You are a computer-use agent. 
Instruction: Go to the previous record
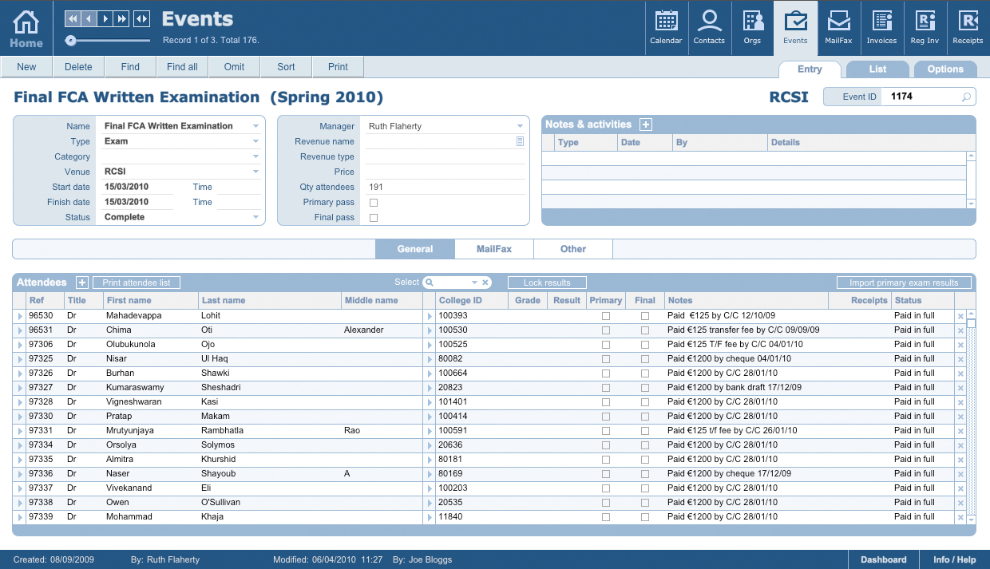(89, 18)
